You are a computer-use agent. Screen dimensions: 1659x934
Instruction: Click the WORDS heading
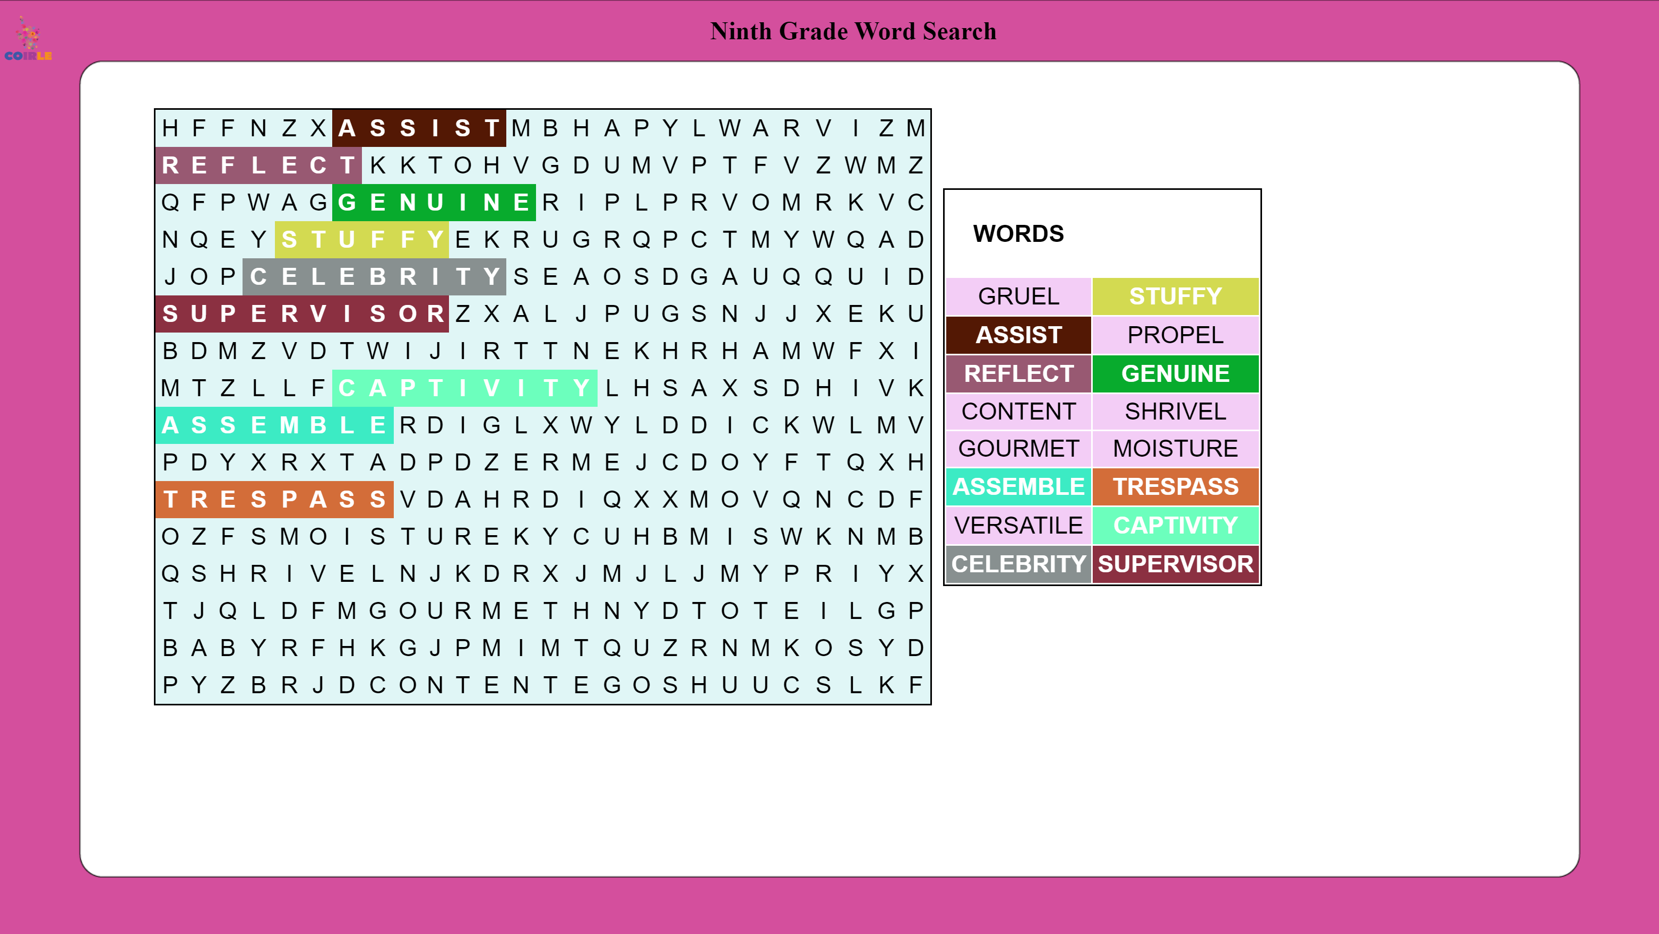pyautogui.click(x=1018, y=234)
